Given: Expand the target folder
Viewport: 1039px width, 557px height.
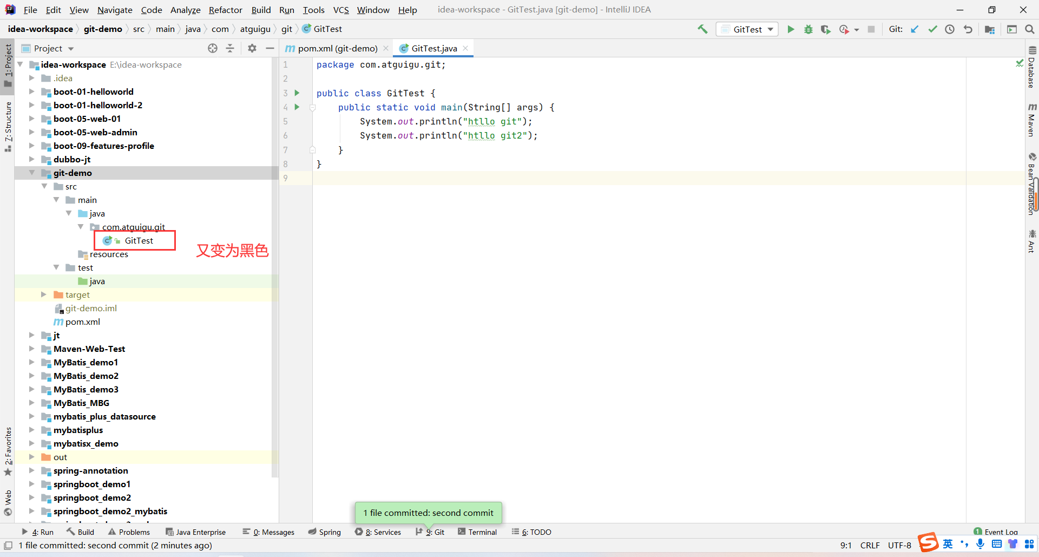Looking at the screenshot, I should [44, 294].
